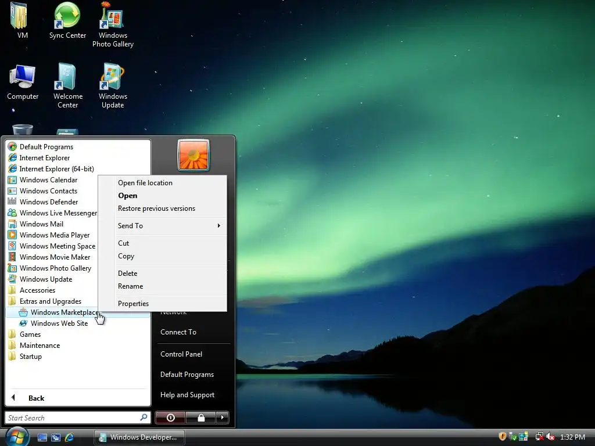595x446 pixels.
Task: Launch Internet Explorer (64-bit) entry
Action: (78, 169)
